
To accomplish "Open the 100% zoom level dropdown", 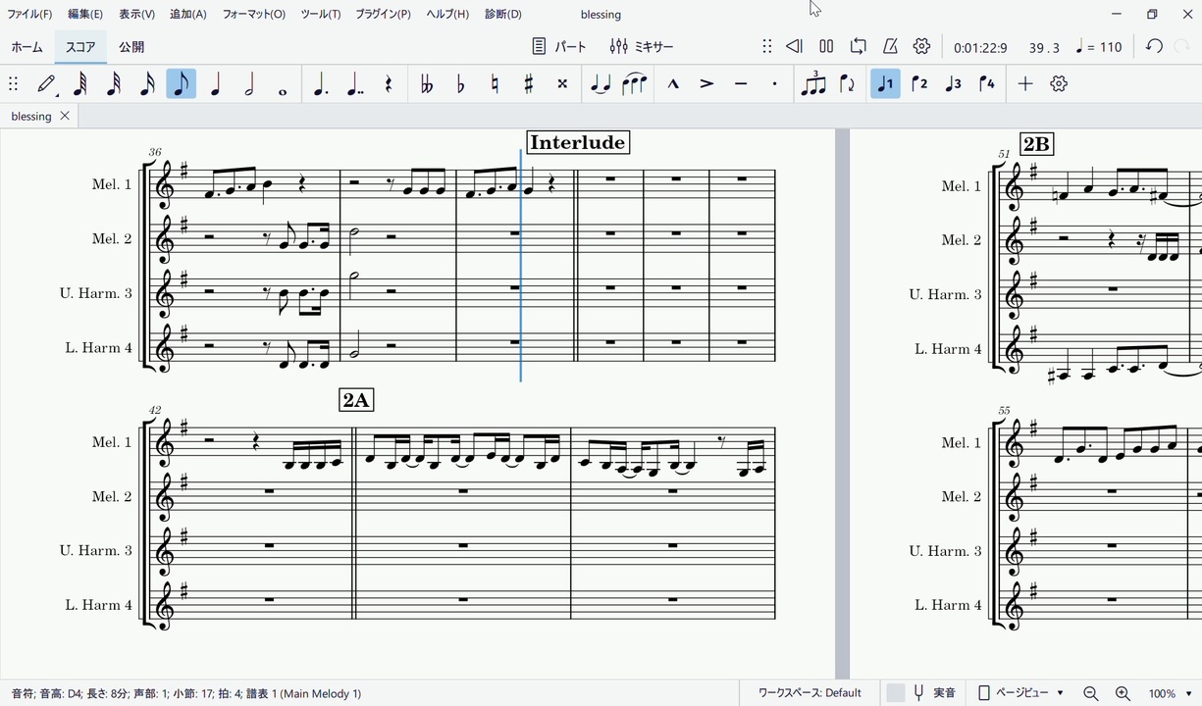I will point(1170,693).
